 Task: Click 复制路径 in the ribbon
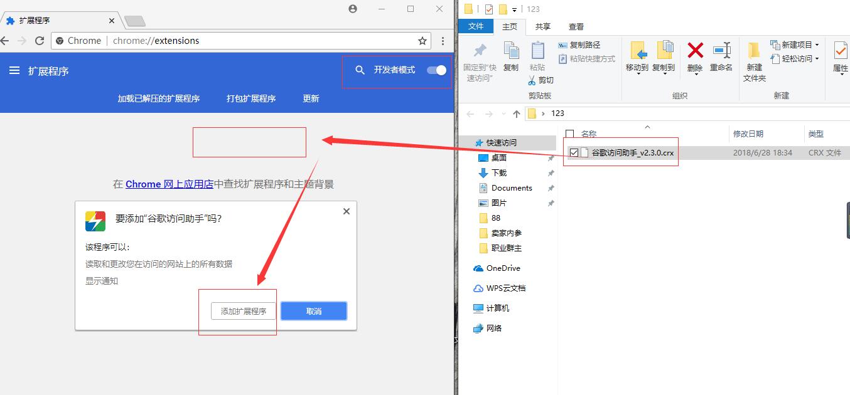tap(579, 45)
